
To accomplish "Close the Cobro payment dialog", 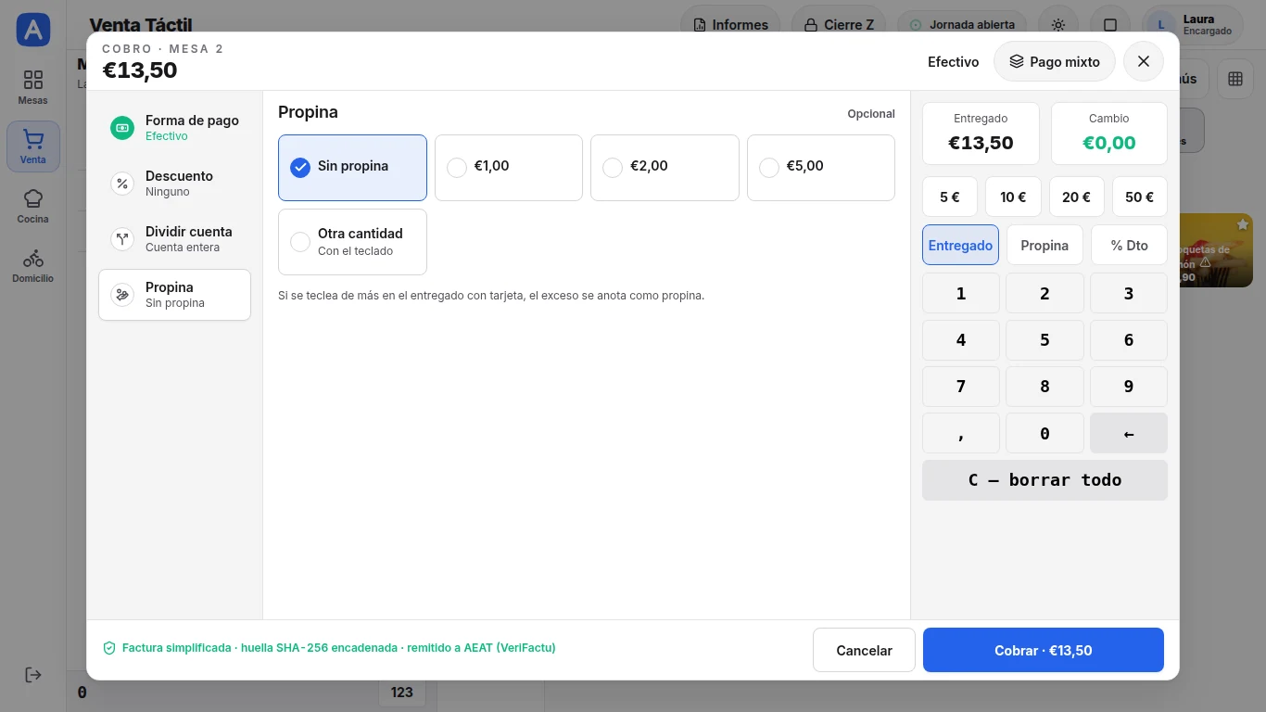I will (1144, 61).
